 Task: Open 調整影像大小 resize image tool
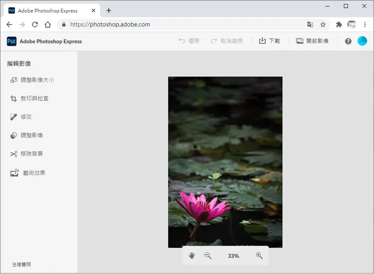(x=32, y=80)
